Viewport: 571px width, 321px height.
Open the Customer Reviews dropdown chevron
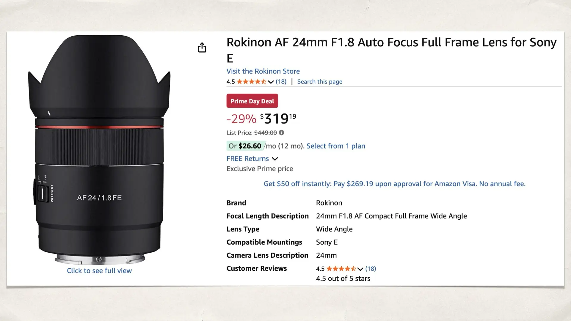click(360, 269)
